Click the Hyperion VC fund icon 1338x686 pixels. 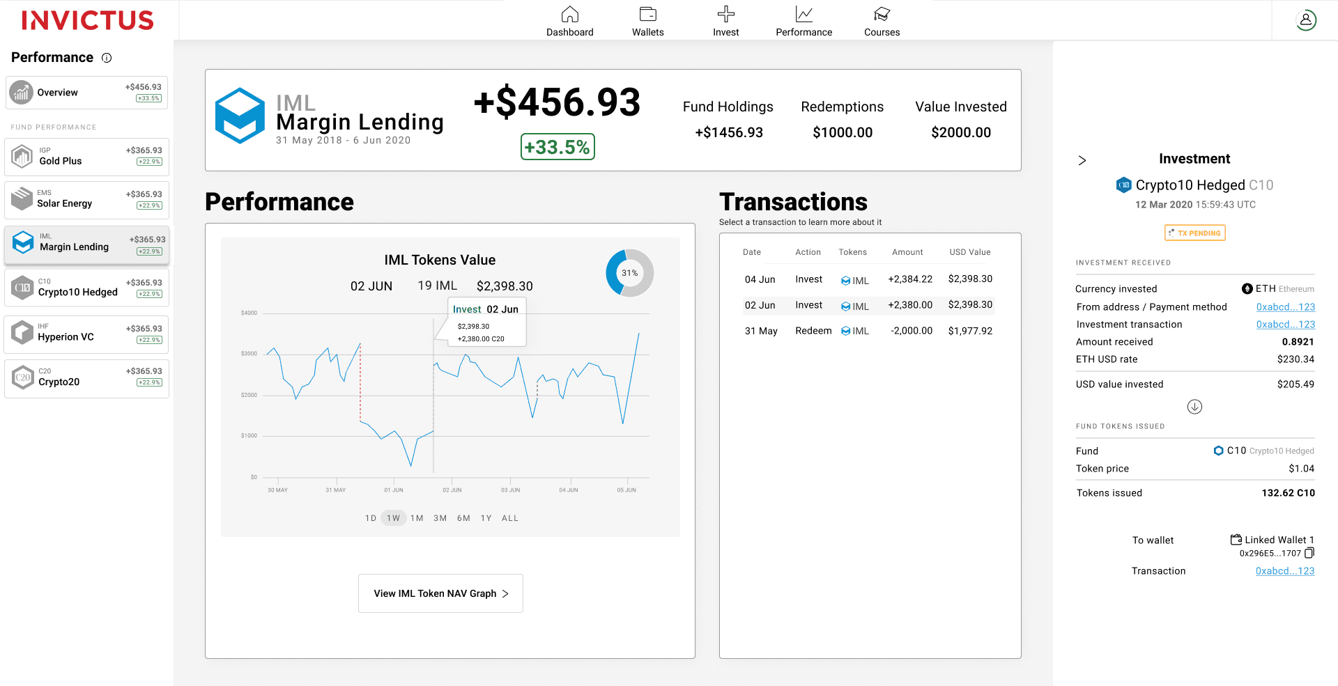(22, 332)
